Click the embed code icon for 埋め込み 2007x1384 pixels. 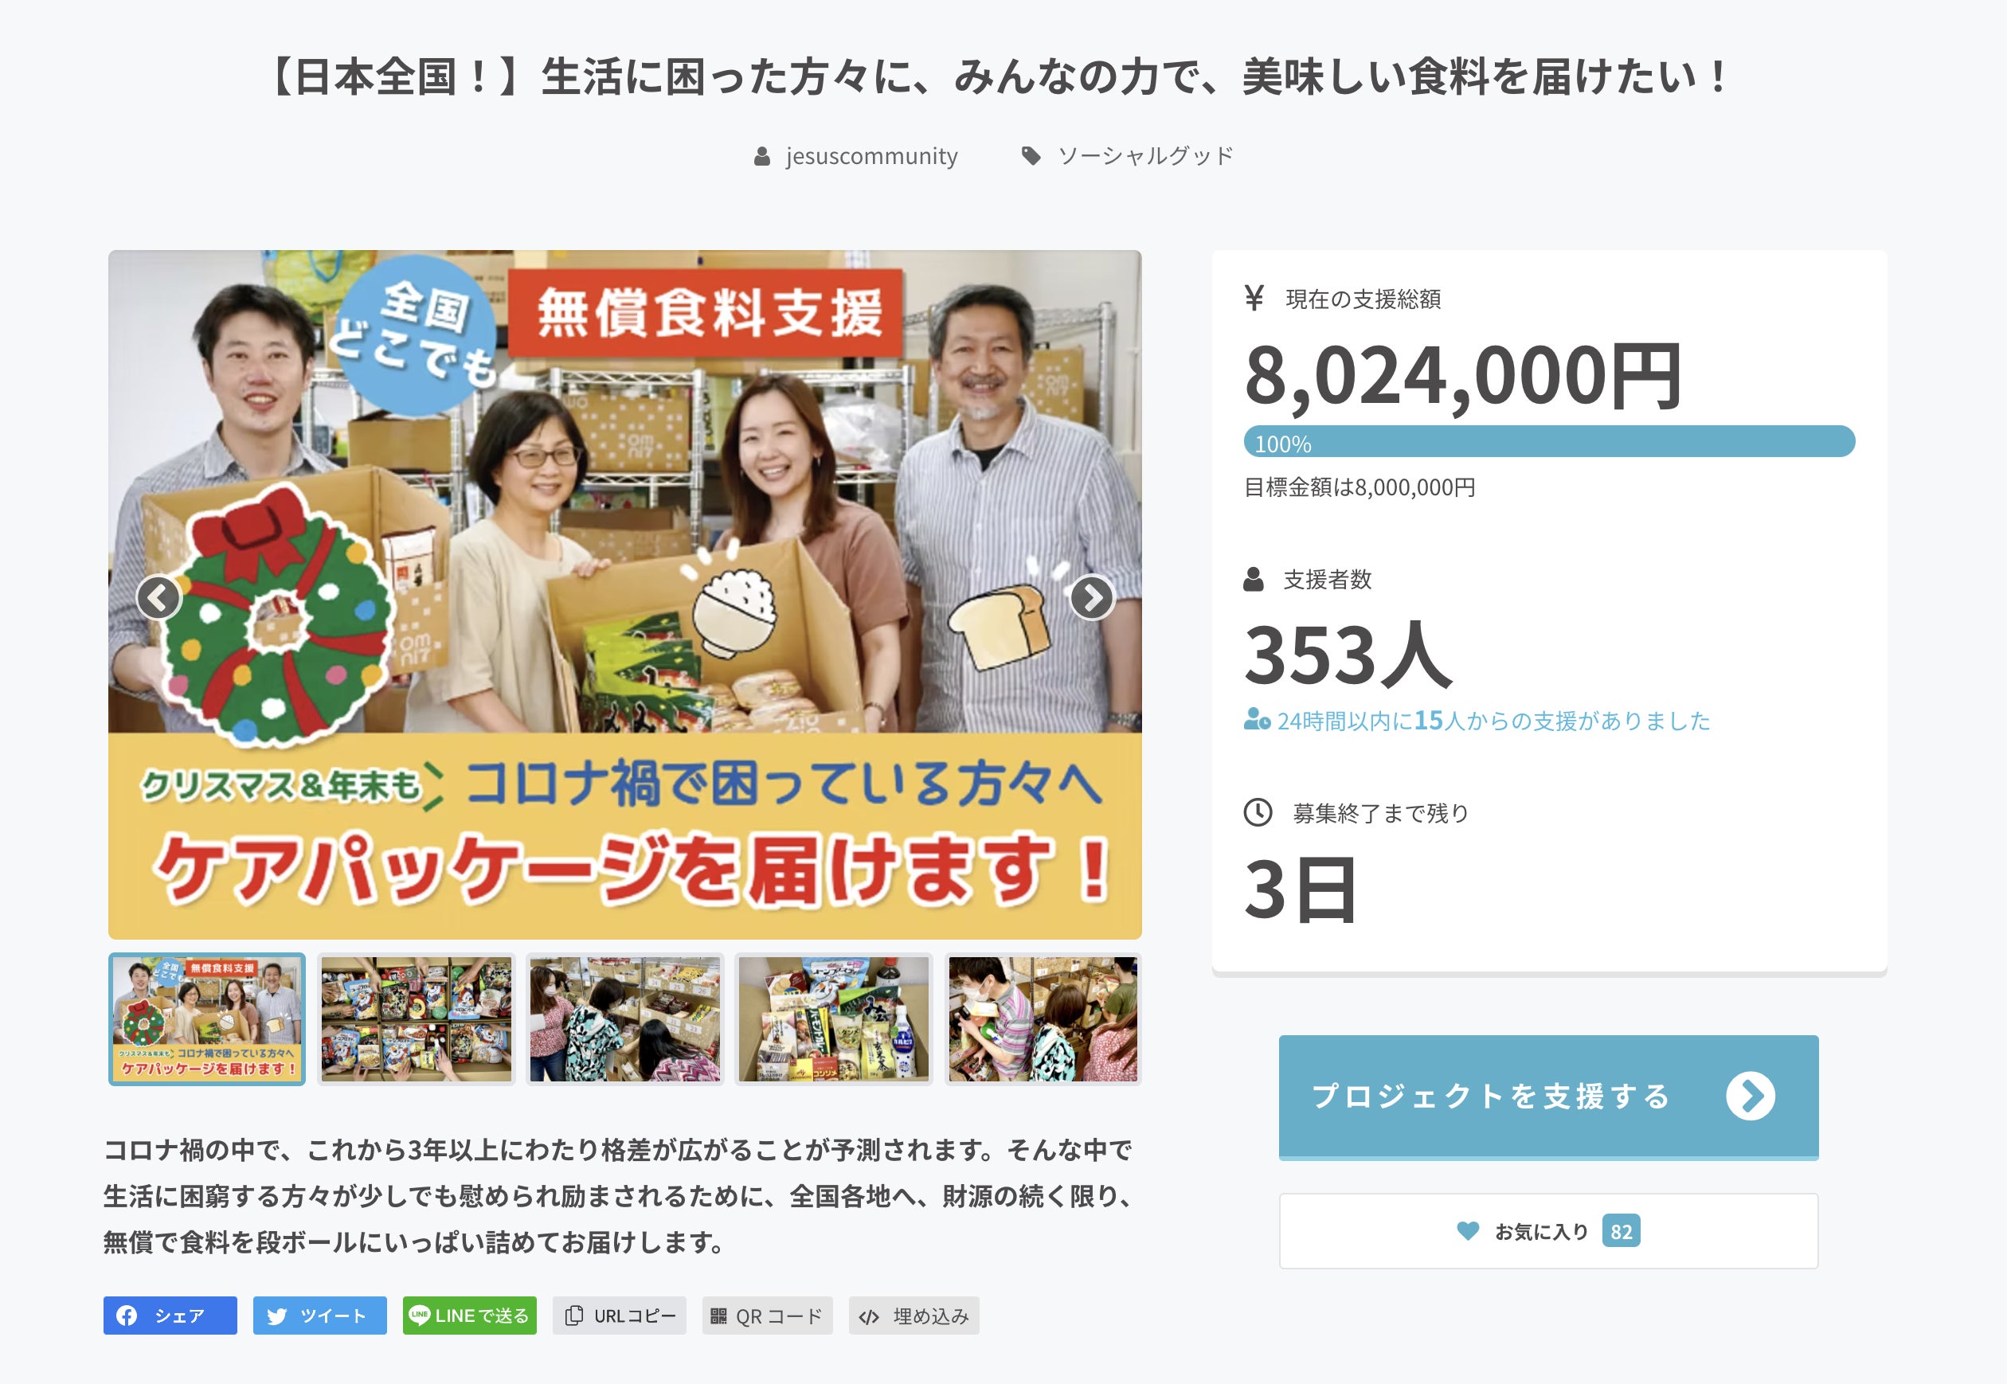(869, 1317)
